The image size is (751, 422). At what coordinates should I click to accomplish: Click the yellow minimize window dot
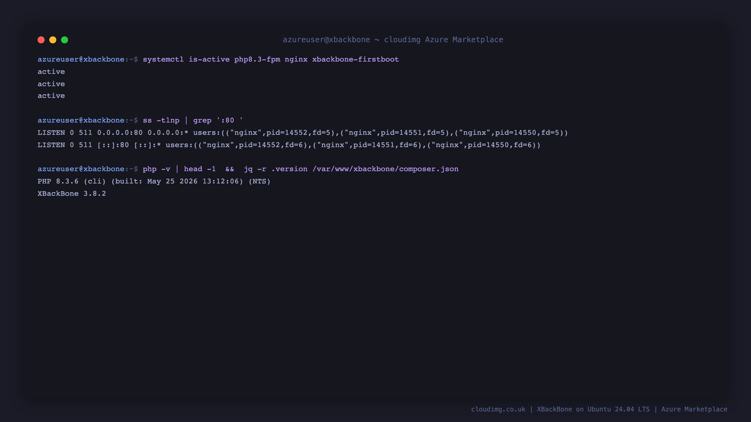(x=53, y=40)
